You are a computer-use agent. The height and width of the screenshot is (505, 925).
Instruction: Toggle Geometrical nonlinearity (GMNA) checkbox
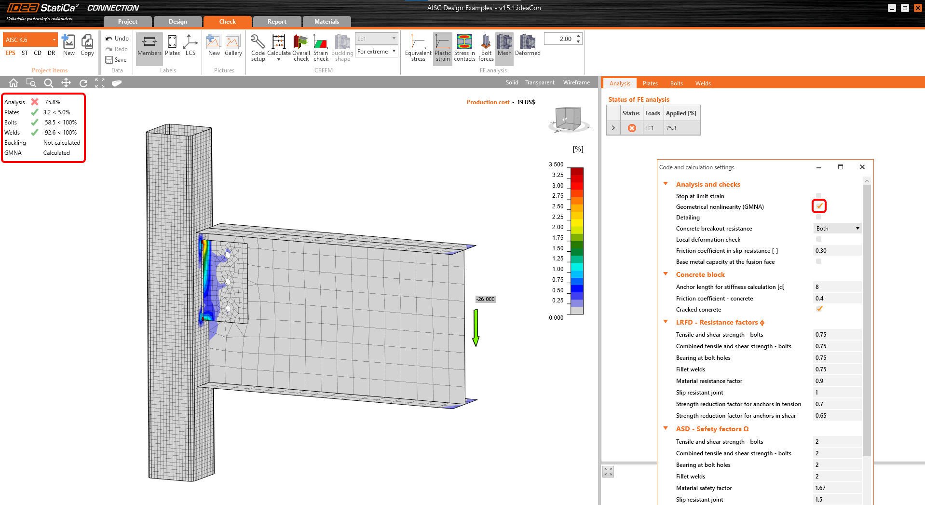819,206
